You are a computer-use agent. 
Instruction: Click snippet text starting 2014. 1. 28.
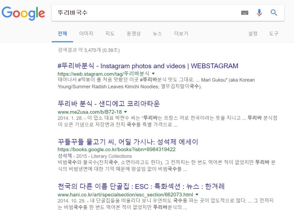[167, 121]
